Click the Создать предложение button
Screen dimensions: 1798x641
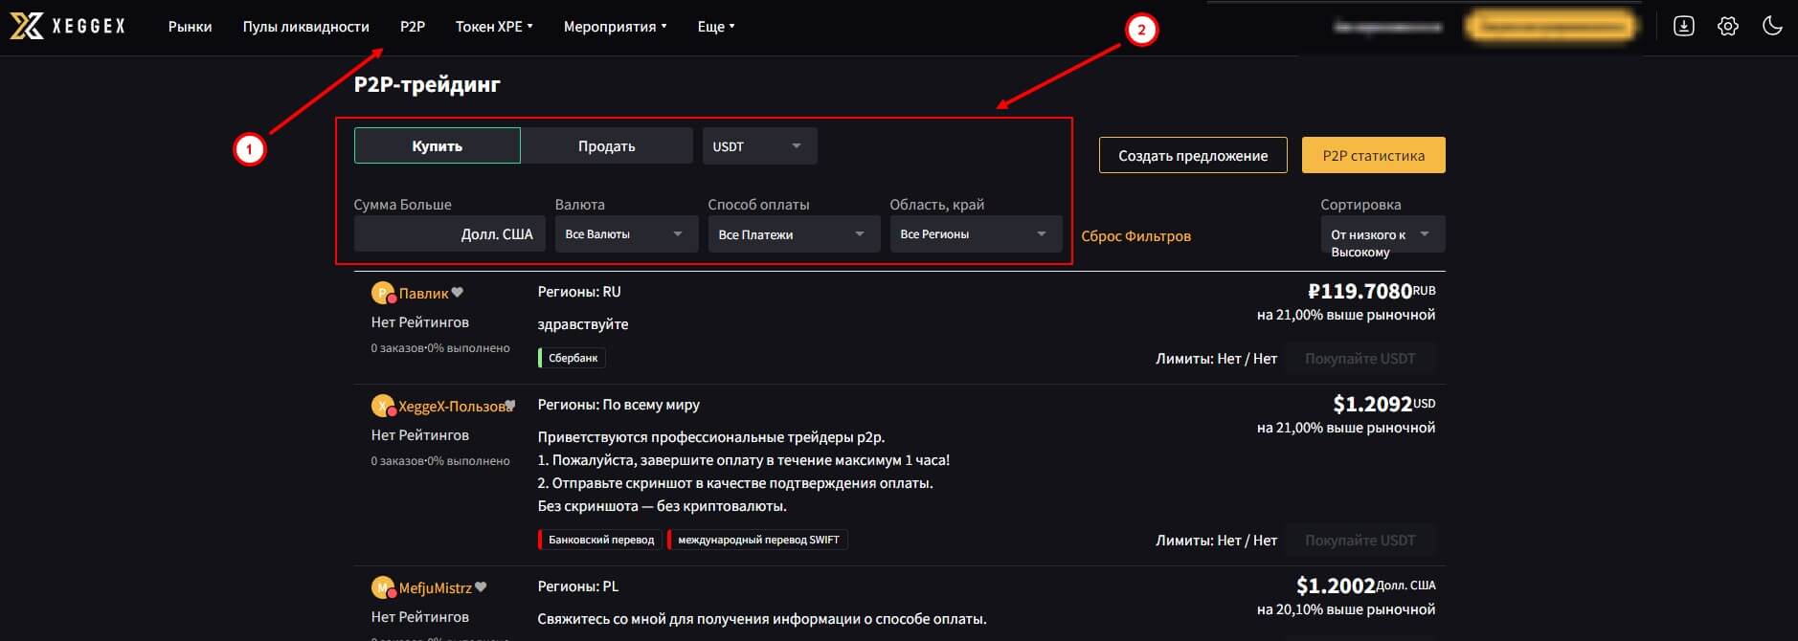[x=1193, y=156]
